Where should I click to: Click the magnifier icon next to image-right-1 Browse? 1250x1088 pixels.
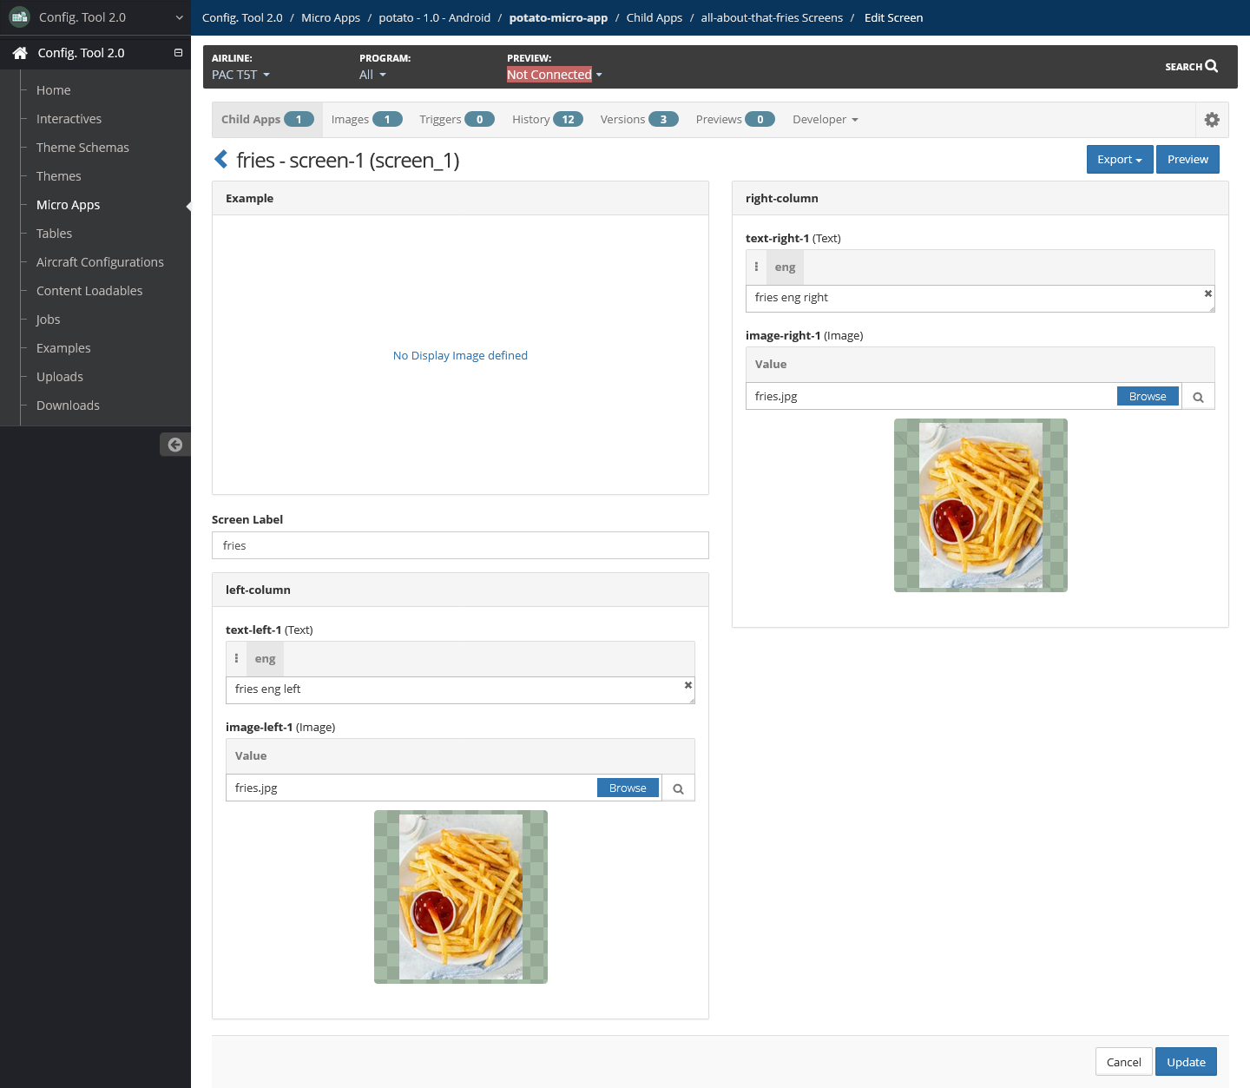1198,397
